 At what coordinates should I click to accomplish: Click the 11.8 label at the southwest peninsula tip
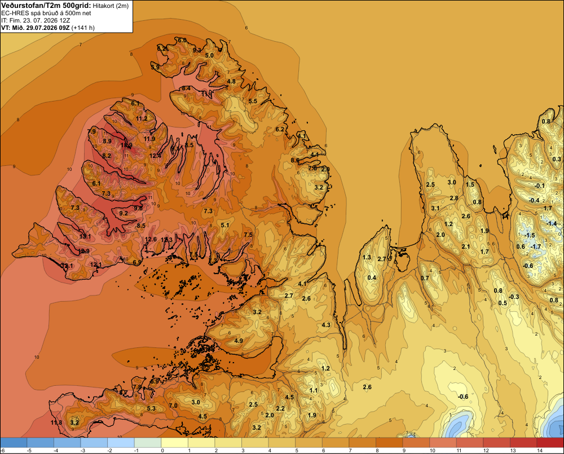pos(56,422)
